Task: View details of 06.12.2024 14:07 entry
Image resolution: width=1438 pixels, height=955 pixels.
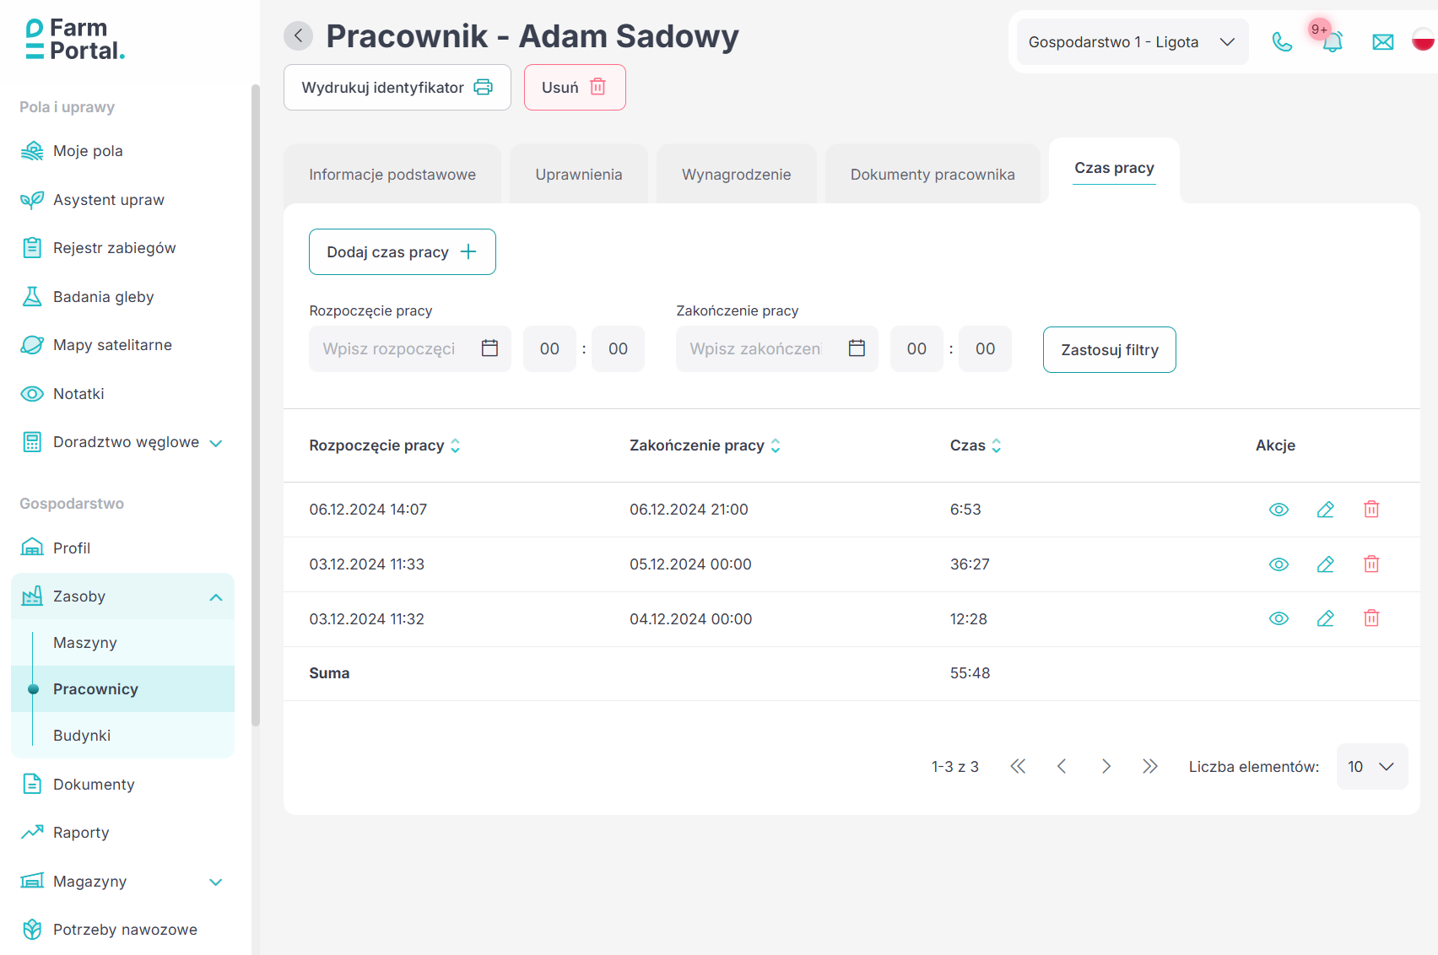Action: coord(1279,510)
